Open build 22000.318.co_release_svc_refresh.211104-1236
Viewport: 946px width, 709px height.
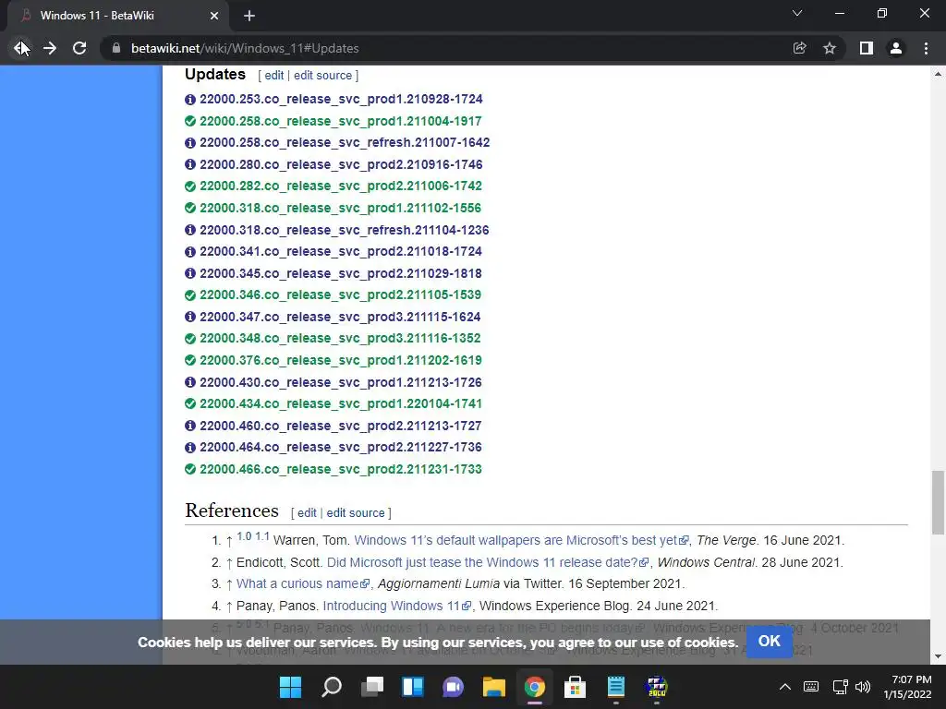(x=344, y=230)
